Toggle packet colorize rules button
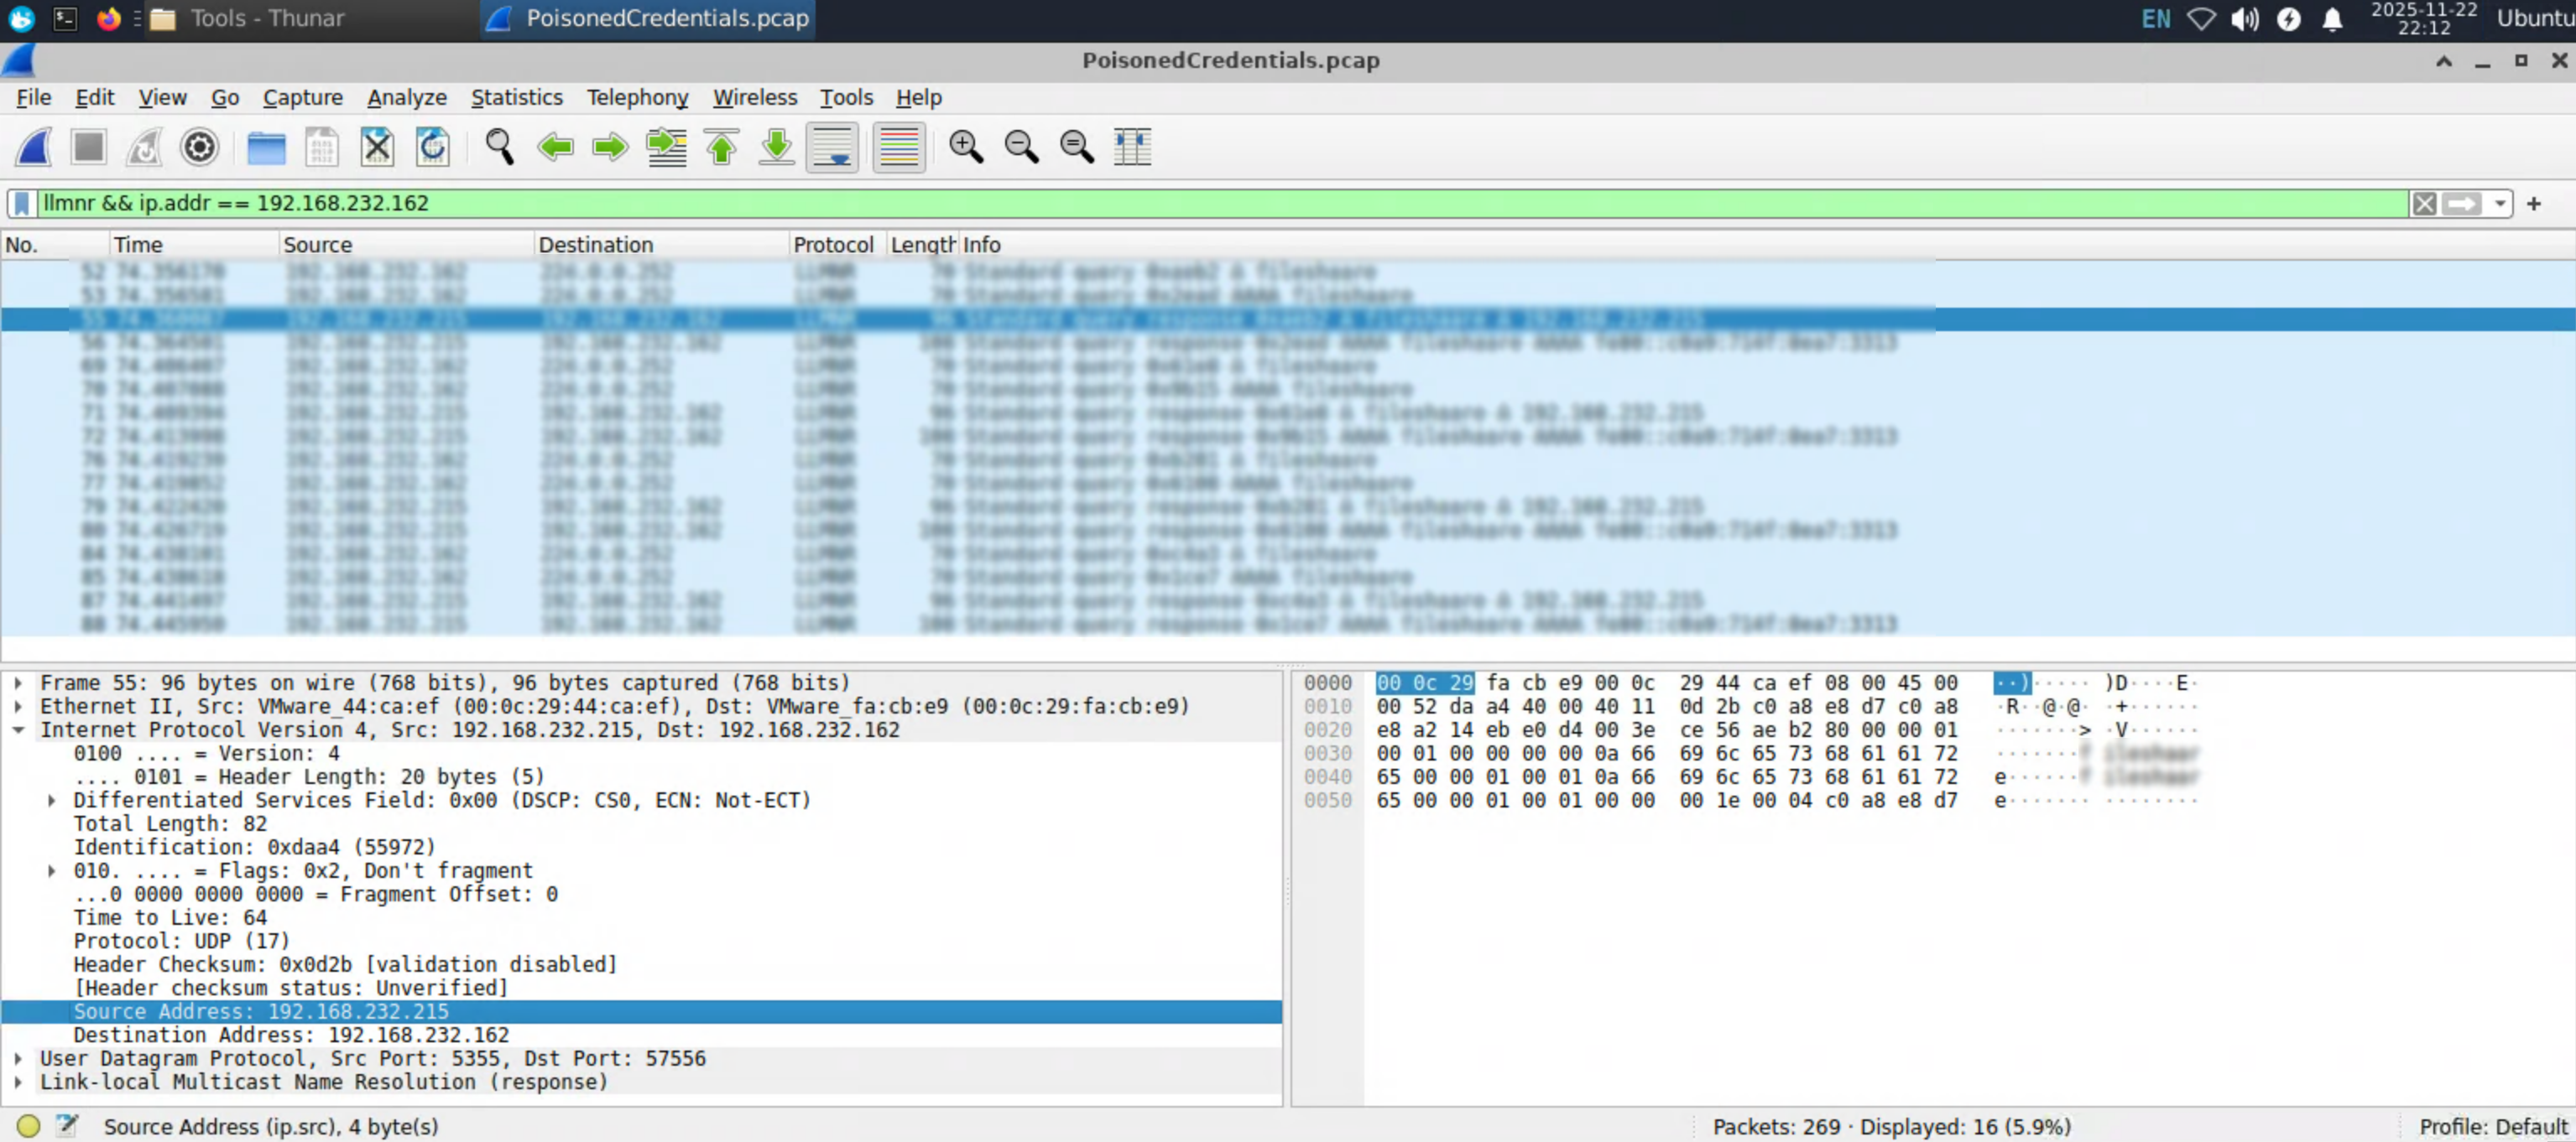This screenshot has height=1142, width=2576. coord(898,147)
